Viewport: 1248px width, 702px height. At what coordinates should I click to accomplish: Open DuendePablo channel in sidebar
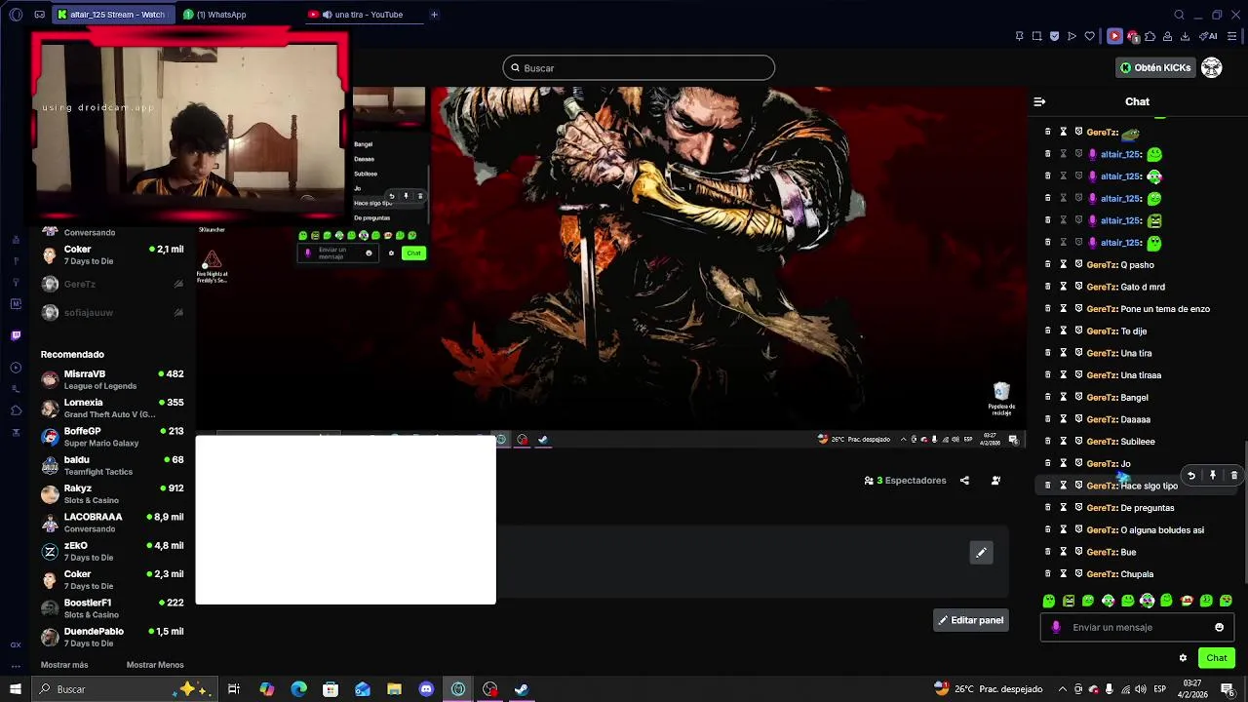coord(112,637)
